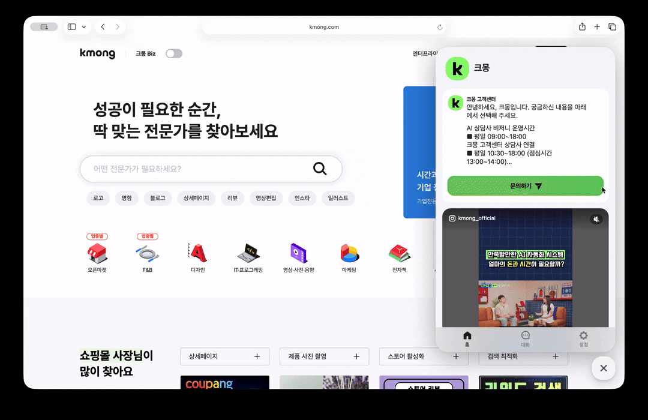Toggle the 크몽 Biz switch
Screen dimensions: 648x420
click(174, 53)
